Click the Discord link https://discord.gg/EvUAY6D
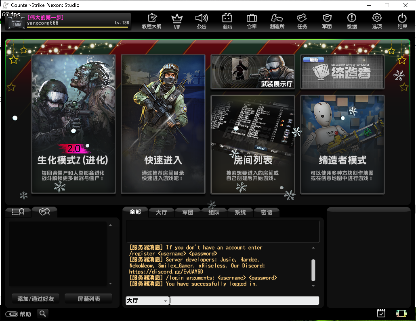The height and width of the screenshot is (321, 416). 166,272
